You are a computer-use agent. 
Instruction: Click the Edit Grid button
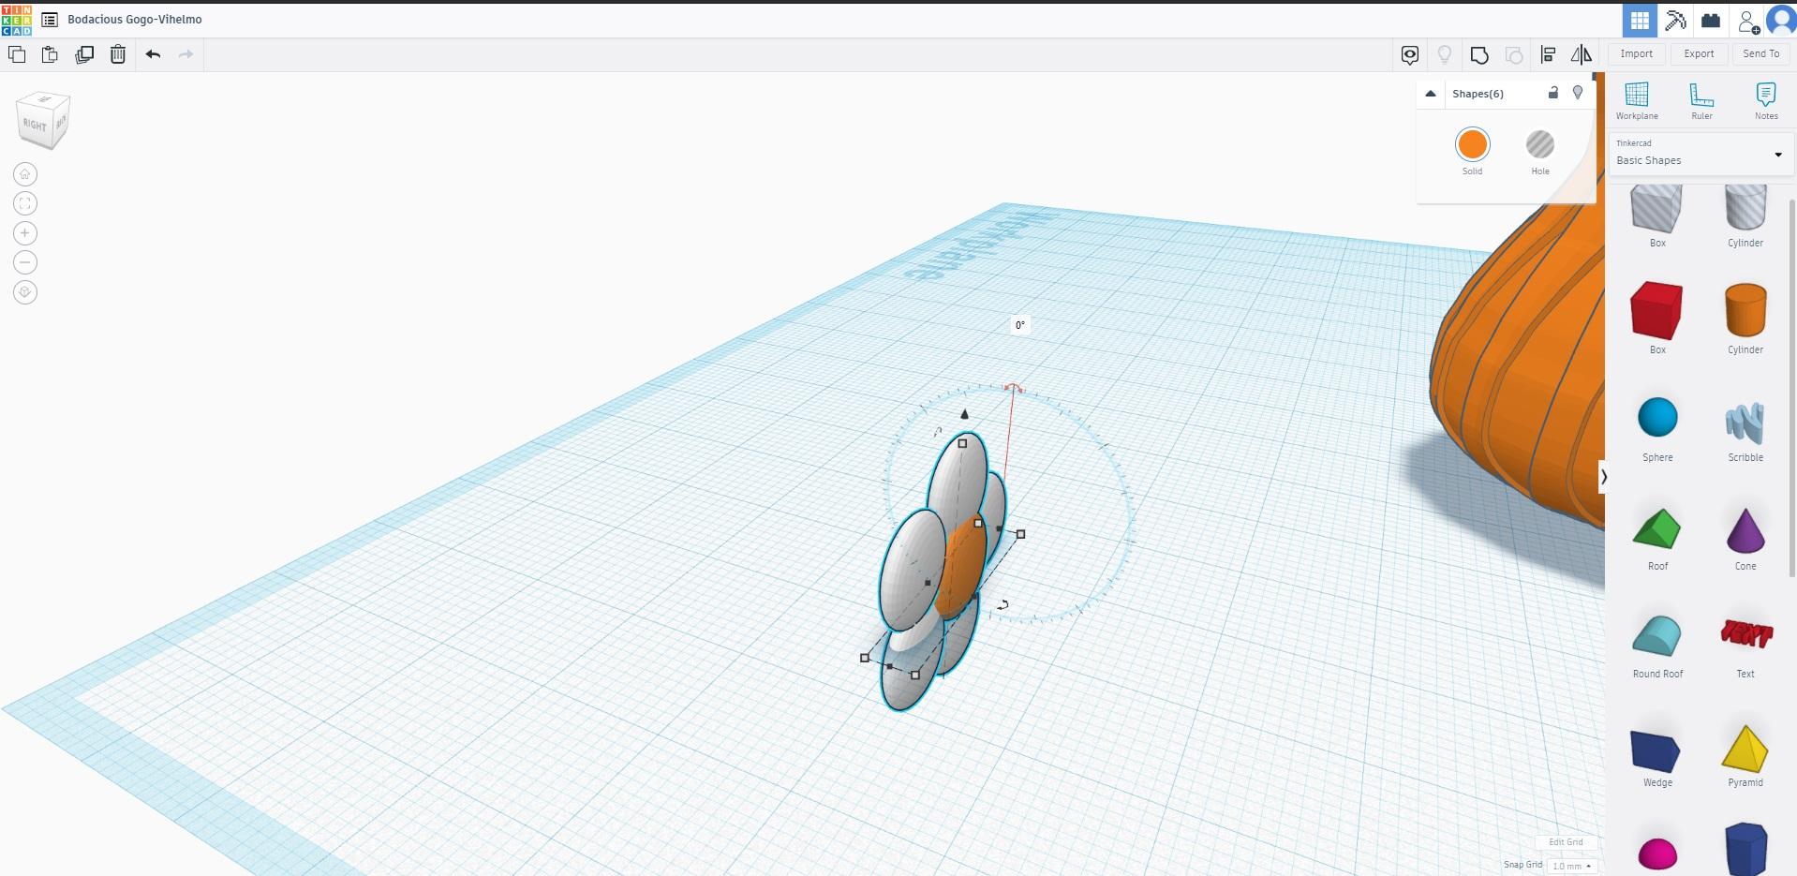(x=1566, y=842)
